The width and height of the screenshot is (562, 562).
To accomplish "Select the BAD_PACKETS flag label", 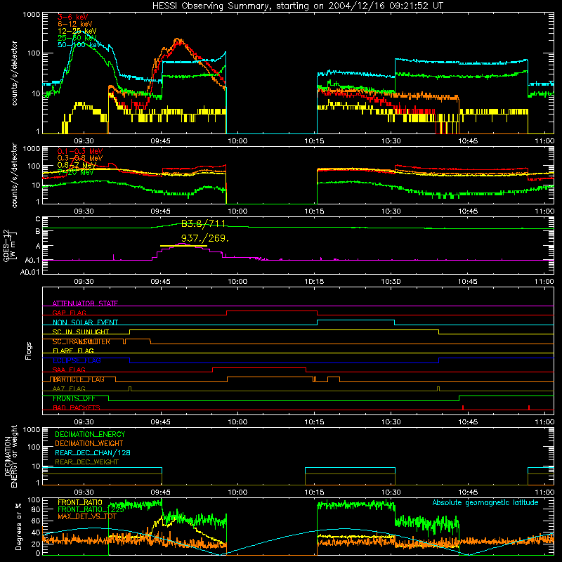I will point(77,408).
